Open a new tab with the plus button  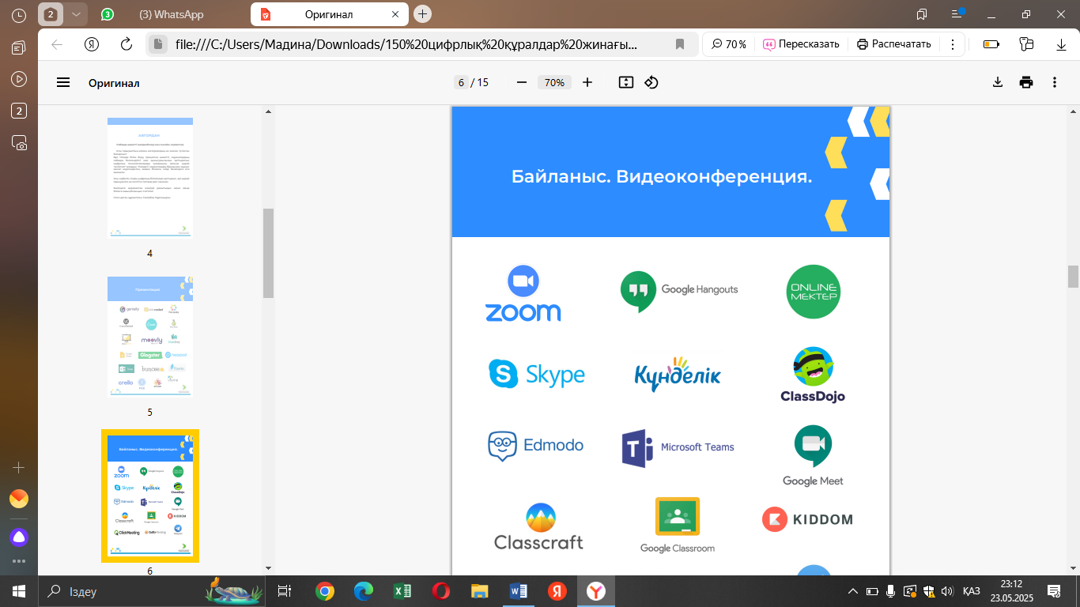click(423, 14)
